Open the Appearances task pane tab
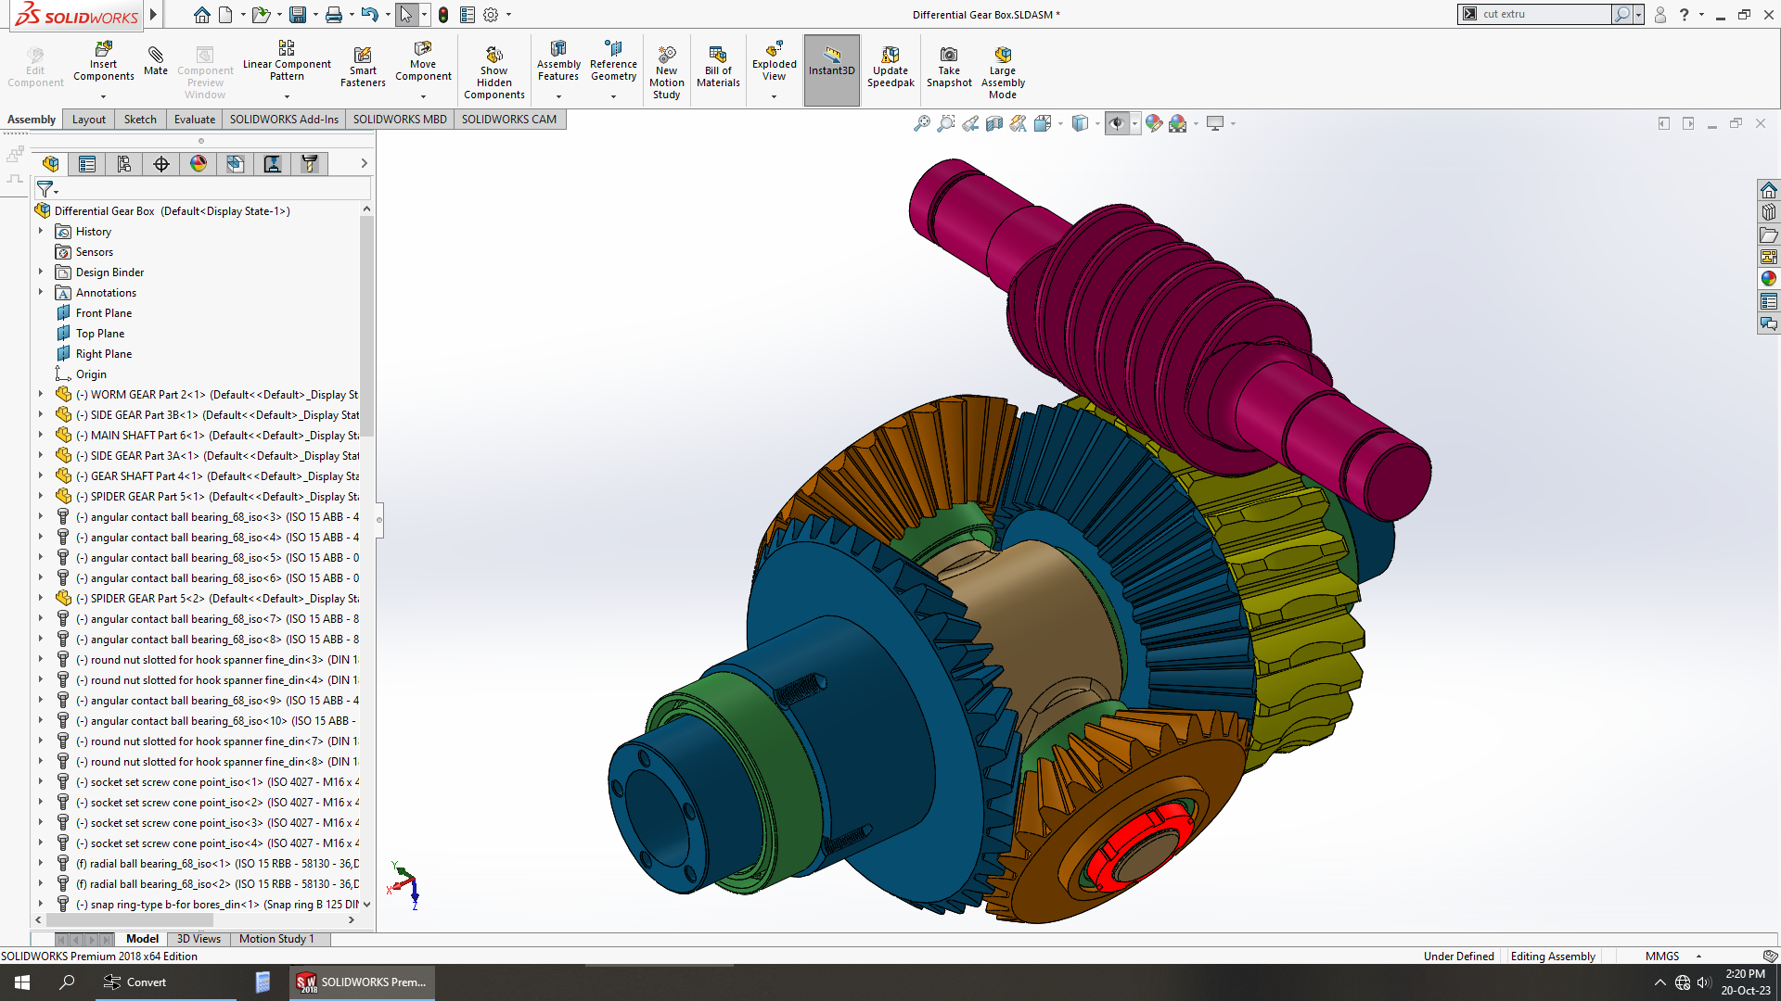The width and height of the screenshot is (1781, 1001). click(1769, 279)
